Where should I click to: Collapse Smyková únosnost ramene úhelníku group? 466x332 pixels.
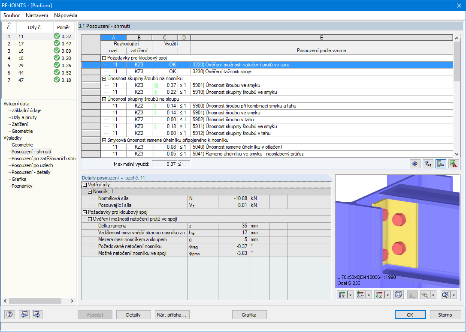click(x=104, y=141)
